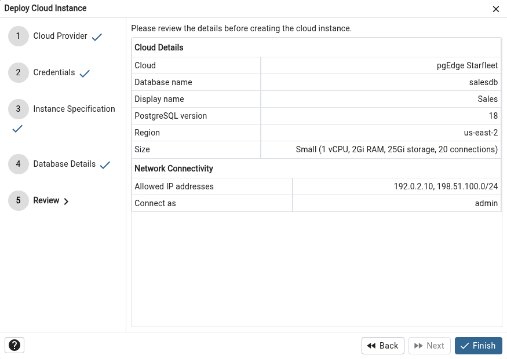Click step 5 number circle
The image size is (507, 359).
click(18, 200)
